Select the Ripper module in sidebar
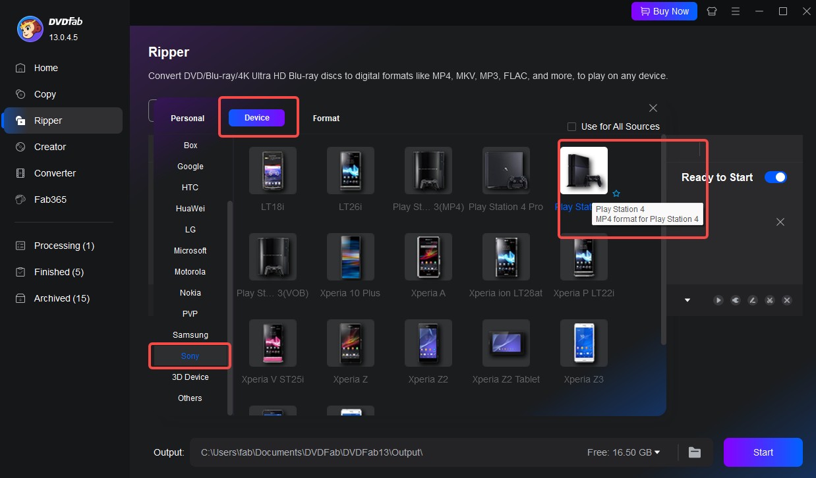Image resolution: width=816 pixels, height=478 pixels. click(63, 120)
